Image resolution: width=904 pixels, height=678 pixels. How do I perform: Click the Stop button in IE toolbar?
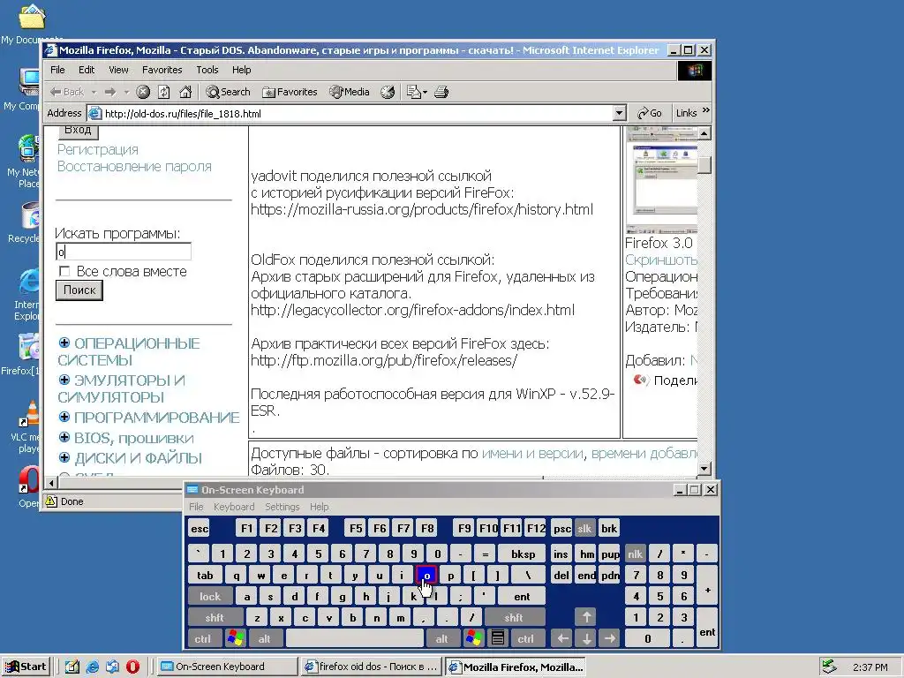click(143, 92)
